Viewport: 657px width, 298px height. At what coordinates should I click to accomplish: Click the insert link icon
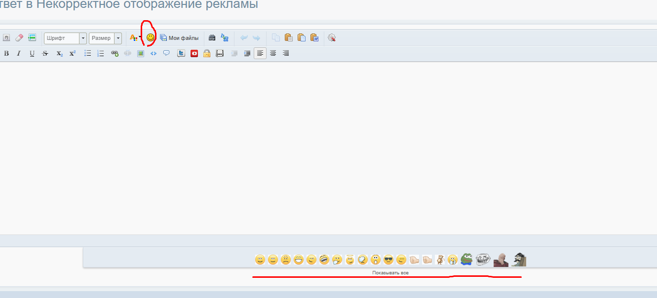[115, 53]
